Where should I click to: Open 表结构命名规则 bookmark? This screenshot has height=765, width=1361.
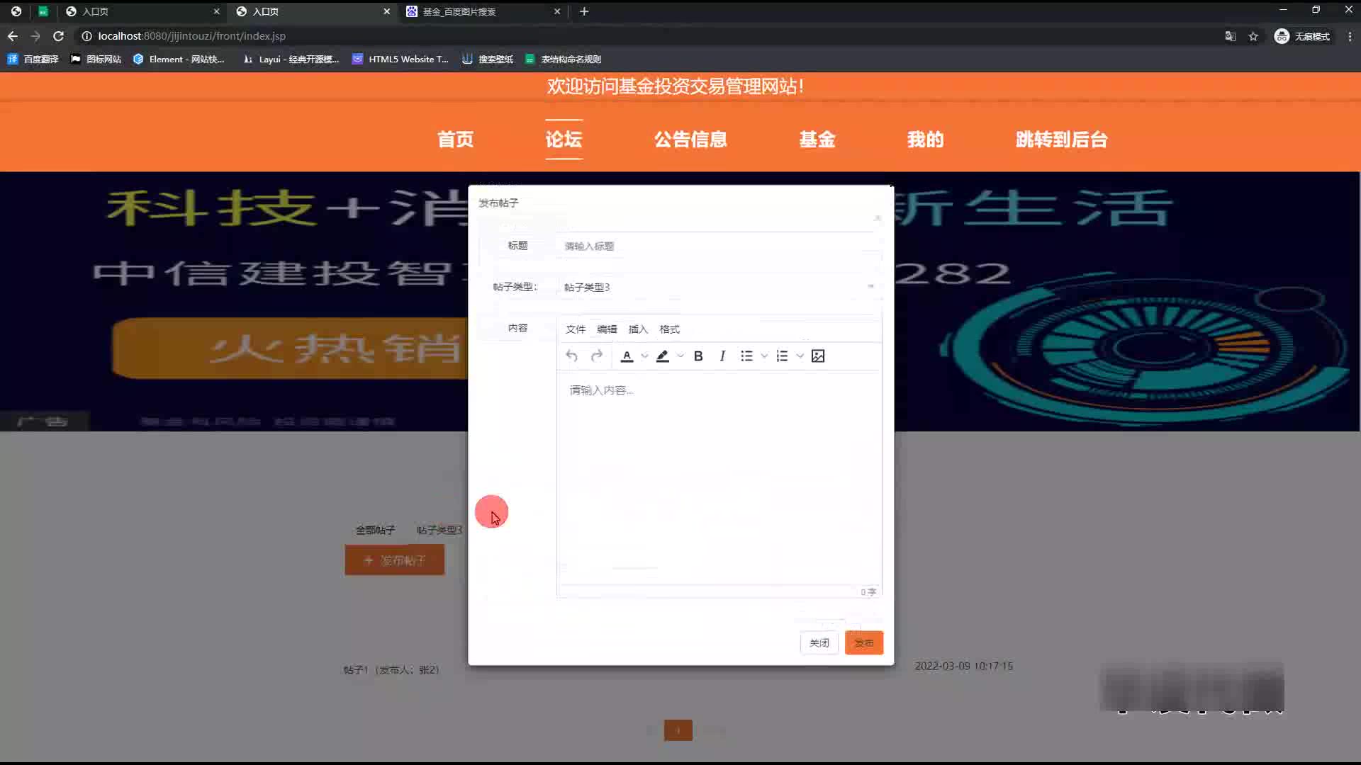pos(564,59)
